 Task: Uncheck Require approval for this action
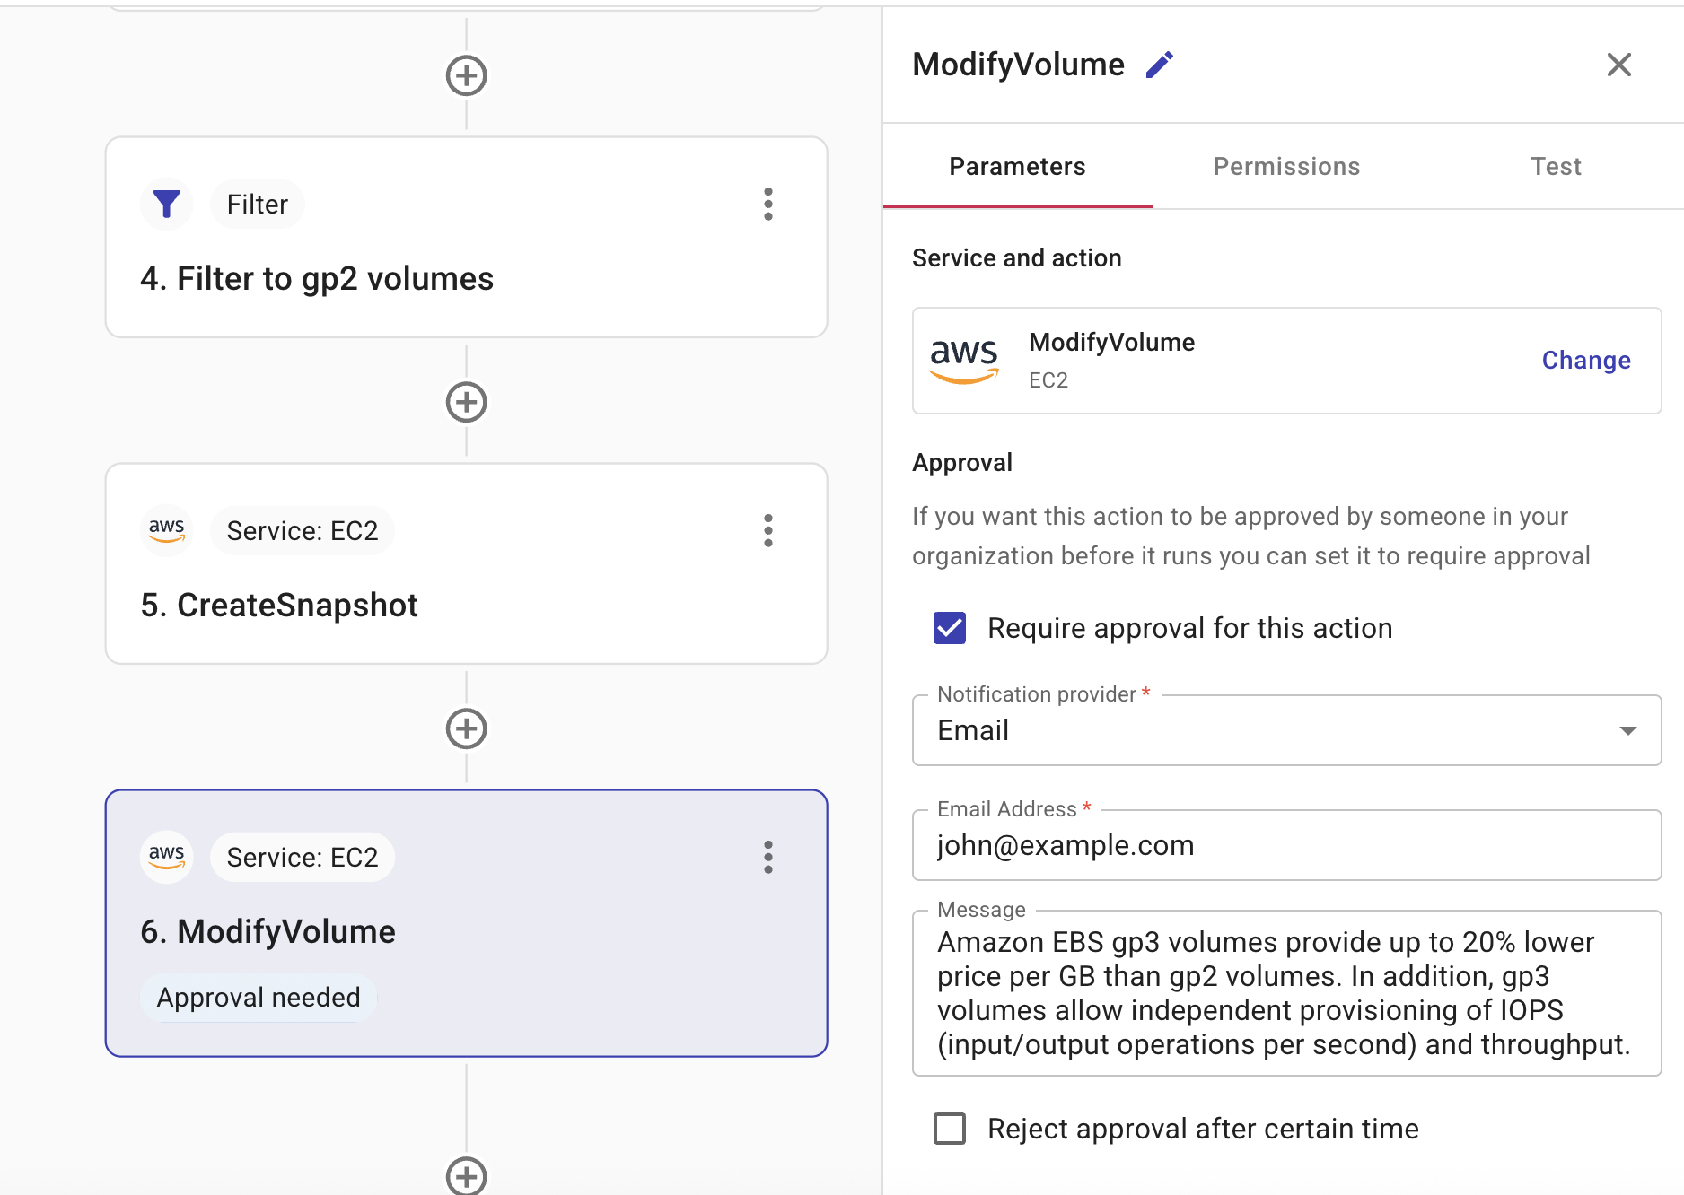tap(949, 628)
